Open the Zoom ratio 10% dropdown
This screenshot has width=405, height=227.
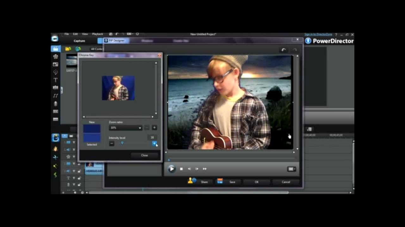click(125, 128)
